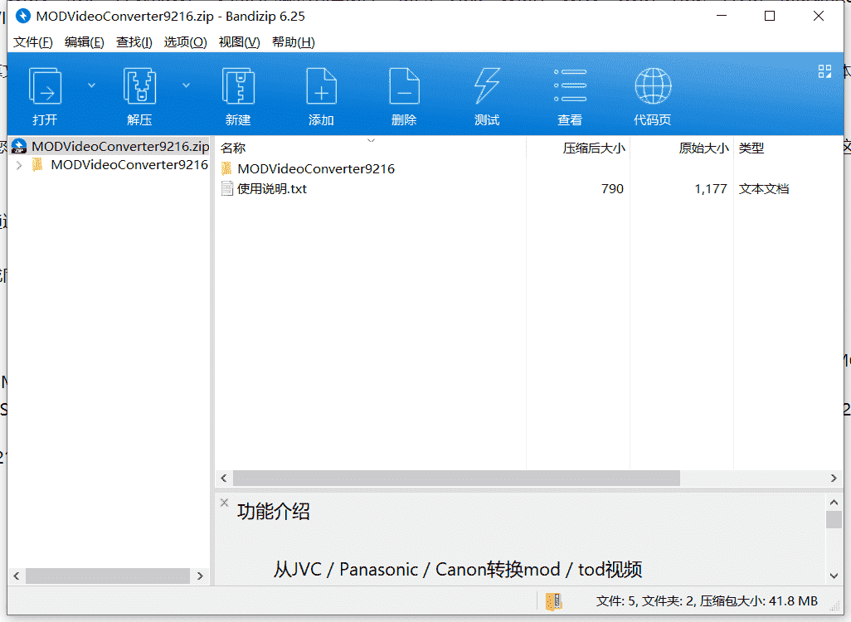Sort by 压缩后大小 column header
This screenshot has width=851, height=622.
594,148
